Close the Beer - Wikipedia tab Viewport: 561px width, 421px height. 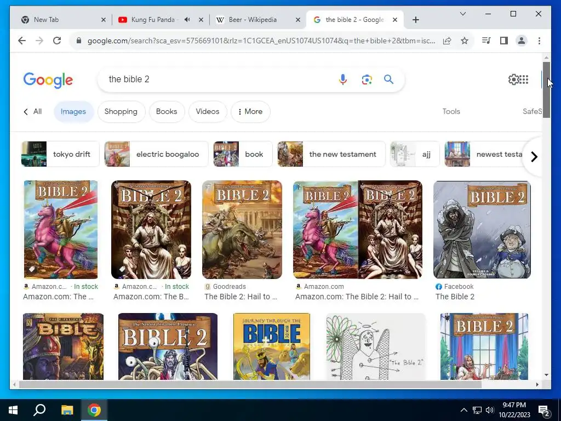(x=297, y=20)
